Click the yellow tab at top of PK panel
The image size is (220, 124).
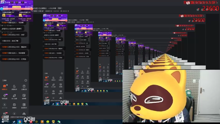click(16, 7)
